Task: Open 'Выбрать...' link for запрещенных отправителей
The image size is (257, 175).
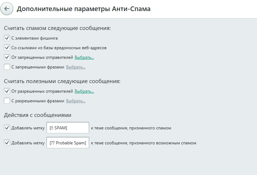Action: [84, 57]
